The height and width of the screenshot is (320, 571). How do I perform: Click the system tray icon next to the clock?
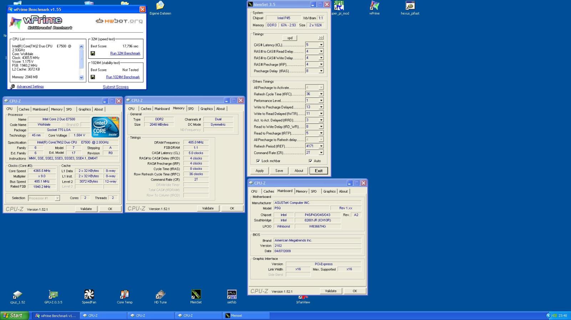click(554, 315)
